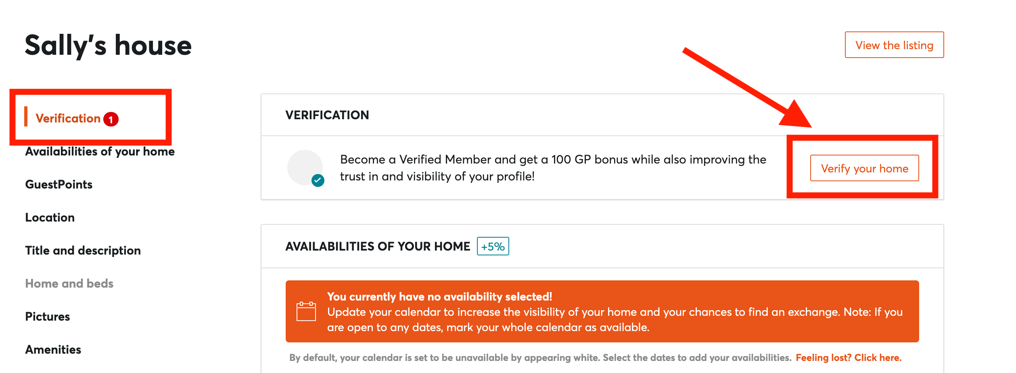Follow the Feeling lost? Click here link
Image resolution: width=1016 pixels, height=373 pixels.
coord(849,358)
